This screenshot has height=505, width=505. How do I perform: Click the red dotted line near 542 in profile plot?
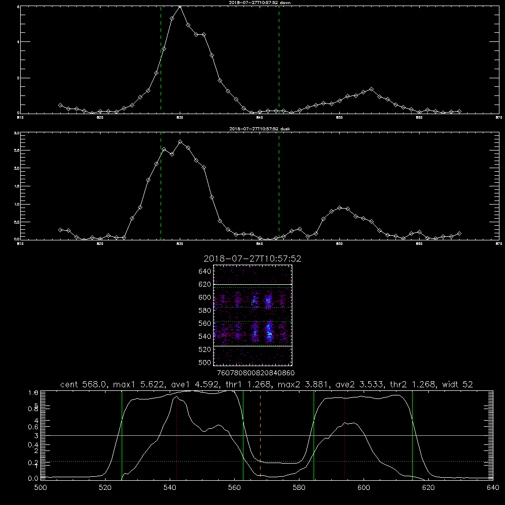176,435
